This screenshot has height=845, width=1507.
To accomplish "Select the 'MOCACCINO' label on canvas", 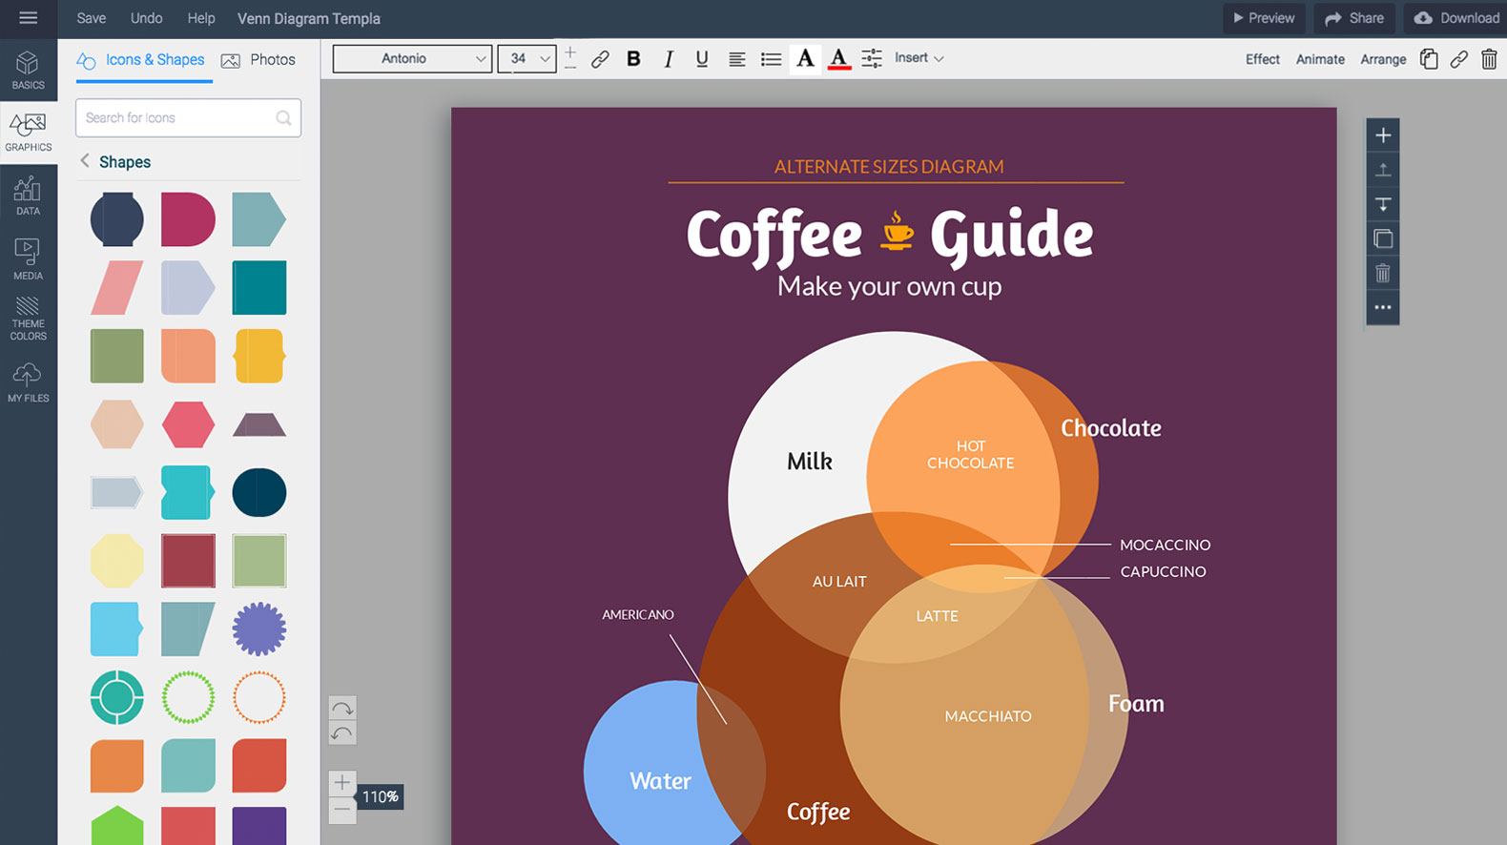I will (x=1165, y=545).
